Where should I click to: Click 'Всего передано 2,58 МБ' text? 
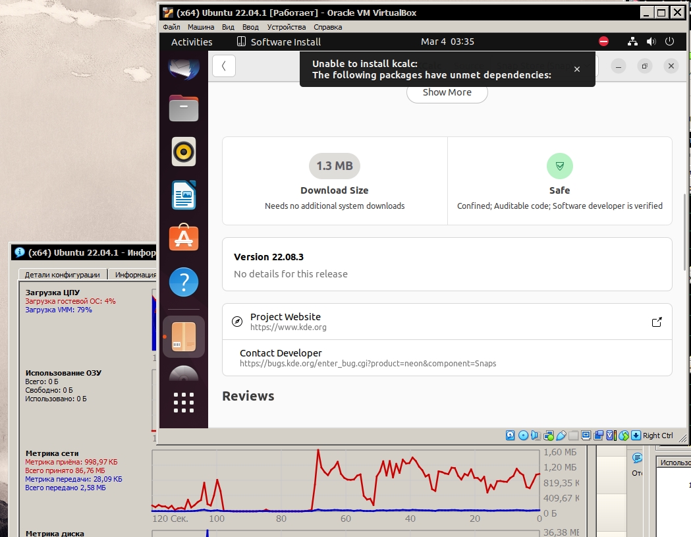pyautogui.click(x=65, y=488)
